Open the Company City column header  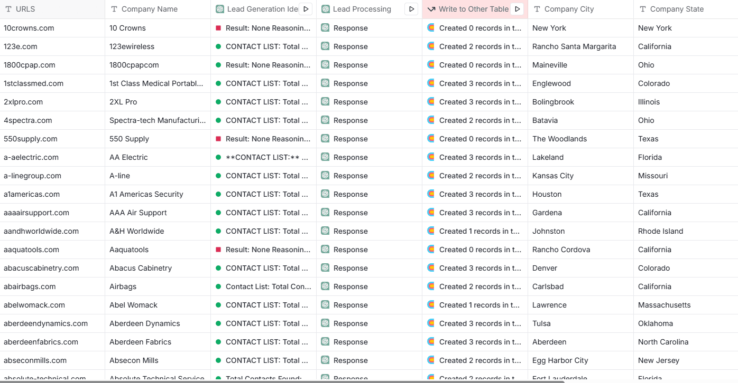581,9
